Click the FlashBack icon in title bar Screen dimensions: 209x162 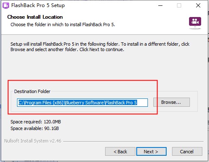pos(6,5)
